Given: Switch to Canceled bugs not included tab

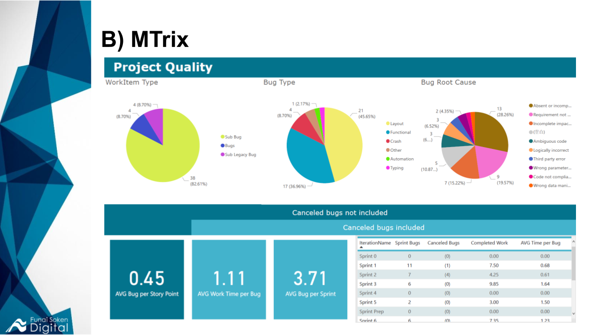Looking at the screenshot, I should pos(339,213).
